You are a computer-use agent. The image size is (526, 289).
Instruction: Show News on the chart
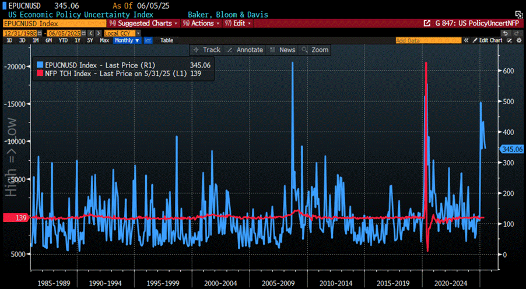pos(282,50)
